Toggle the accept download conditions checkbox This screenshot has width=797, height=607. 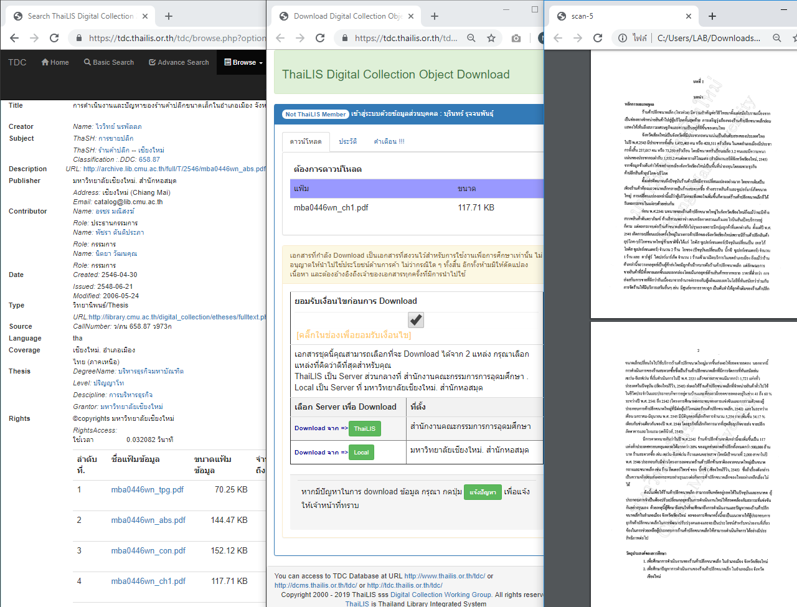coord(416,320)
